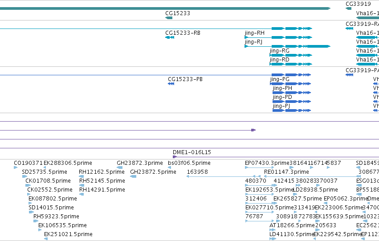Click the 205633 feature label
The height and width of the screenshot is (241, 379).
coord(326,225)
